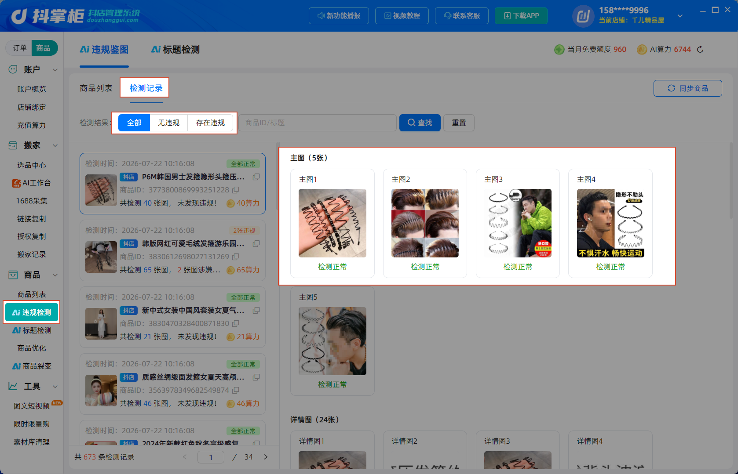Switch sidebar toggle to 订单
The image size is (738, 474).
(19, 48)
